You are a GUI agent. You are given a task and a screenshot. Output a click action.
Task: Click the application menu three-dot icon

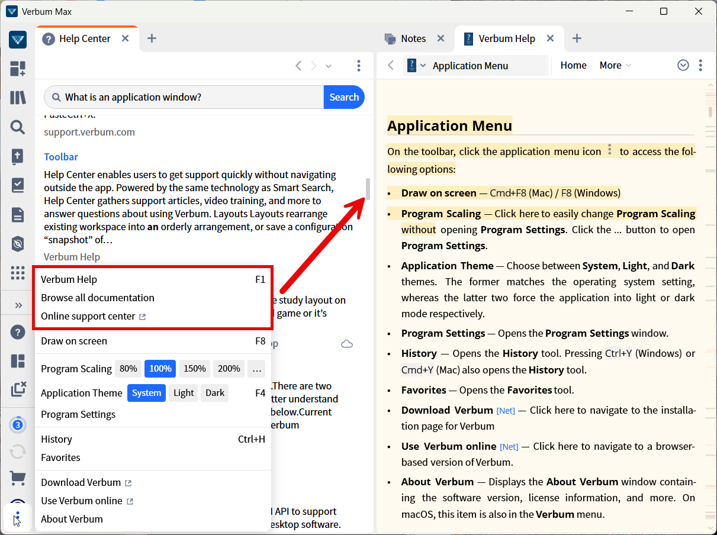(18, 517)
